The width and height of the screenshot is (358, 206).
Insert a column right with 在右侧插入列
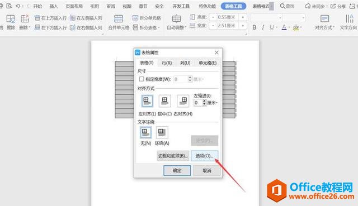pyautogui.click(x=86, y=27)
